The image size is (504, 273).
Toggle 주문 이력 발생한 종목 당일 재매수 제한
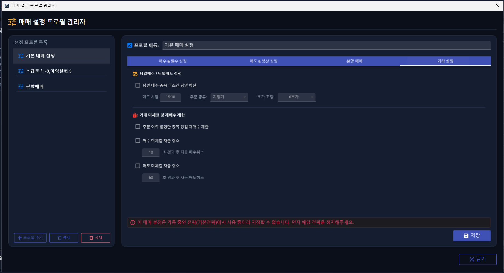tap(138, 127)
